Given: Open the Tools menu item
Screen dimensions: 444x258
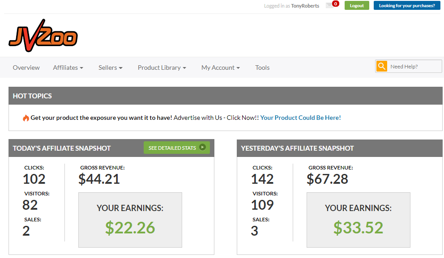Looking at the screenshot, I should click(262, 68).
